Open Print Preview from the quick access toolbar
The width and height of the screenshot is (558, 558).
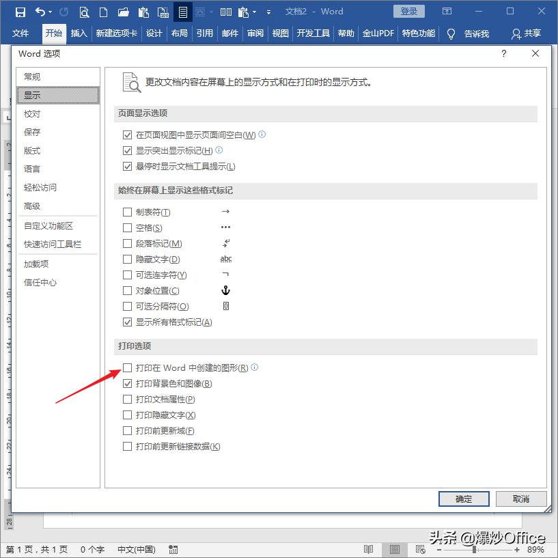point(84,12)
